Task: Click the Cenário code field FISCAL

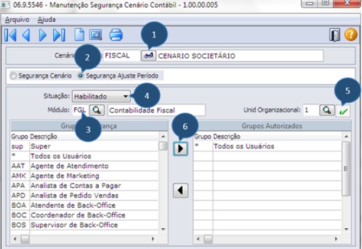Action: pyautogui.click(x=122, y=55)
